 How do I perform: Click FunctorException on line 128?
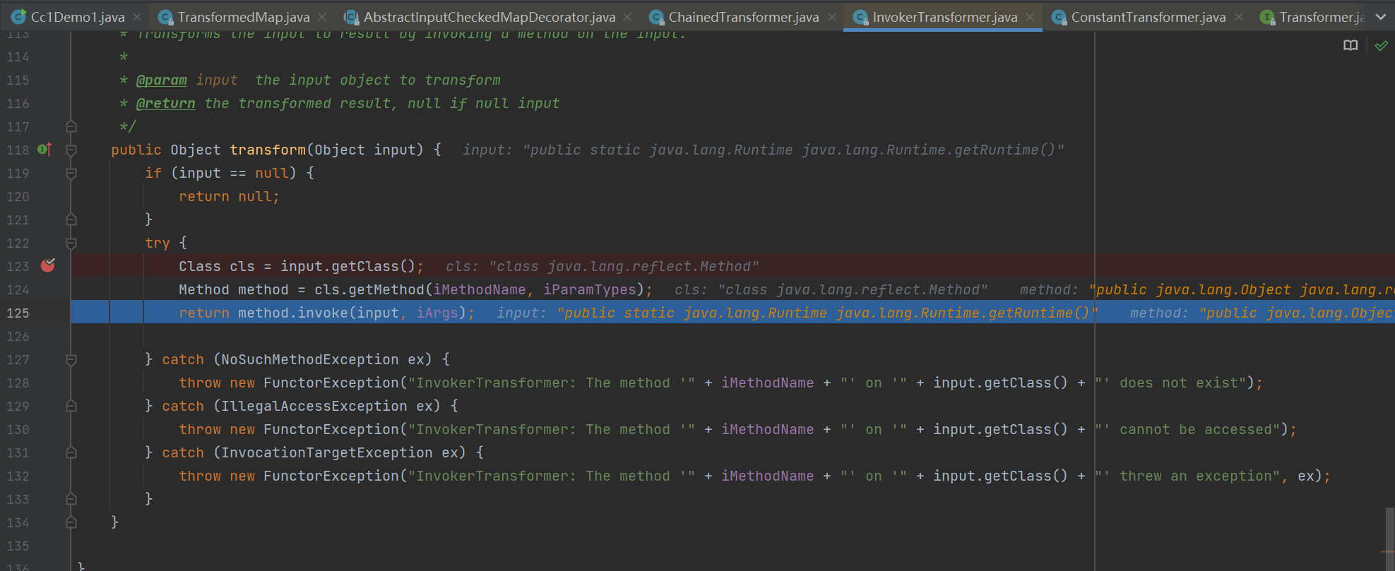click(331, 383)
